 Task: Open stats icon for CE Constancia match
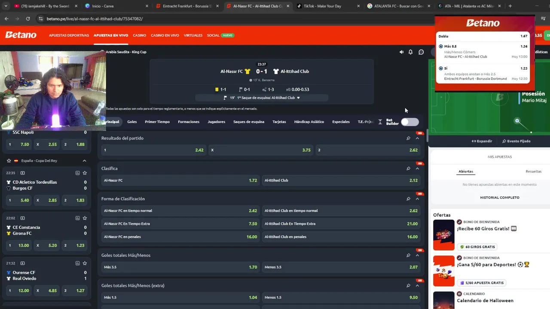pyautogui.click(x=77, y=218)
